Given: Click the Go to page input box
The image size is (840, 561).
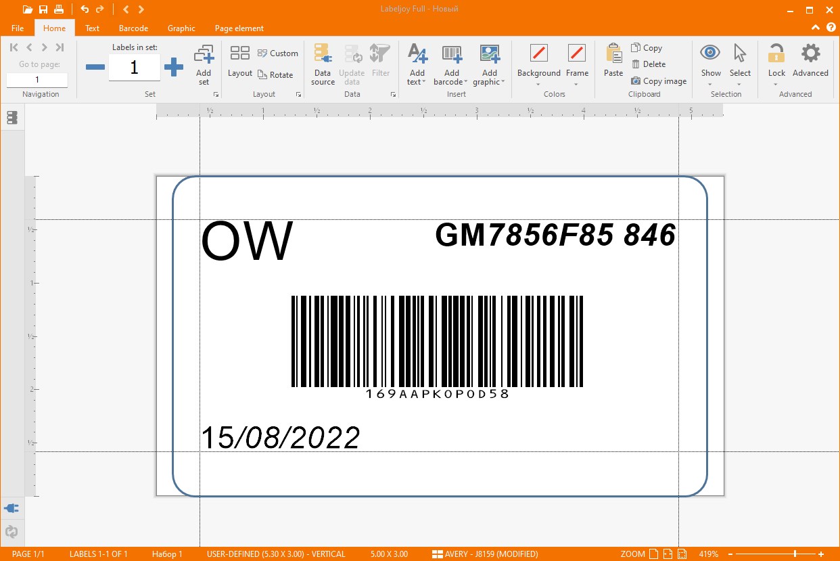Looking at the screenshot, I should (x=37, y=80).
